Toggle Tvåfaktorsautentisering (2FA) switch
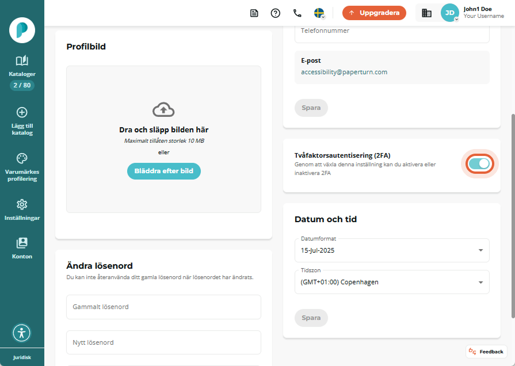This screenshot has width=515, height=366. pos(479,164)
